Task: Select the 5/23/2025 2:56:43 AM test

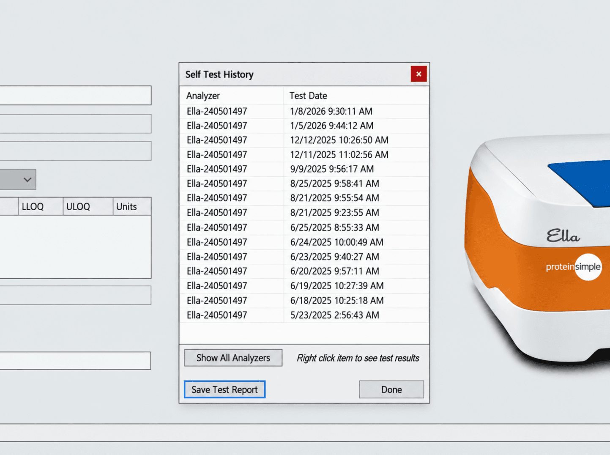Action: [304, 315]
